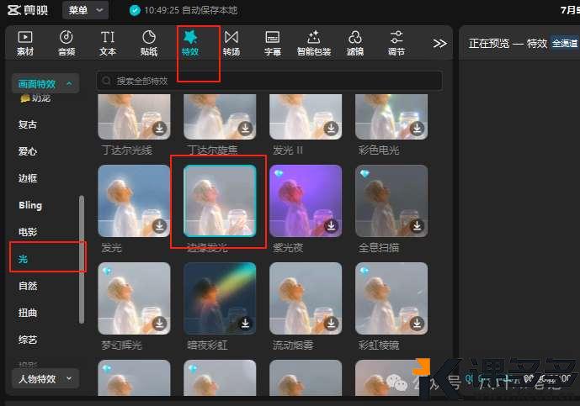Image resolution: width=580 pixels, height=406 pixels.
Task: Open the 智能包装 smart packaging icon
Action: [313, 43]
